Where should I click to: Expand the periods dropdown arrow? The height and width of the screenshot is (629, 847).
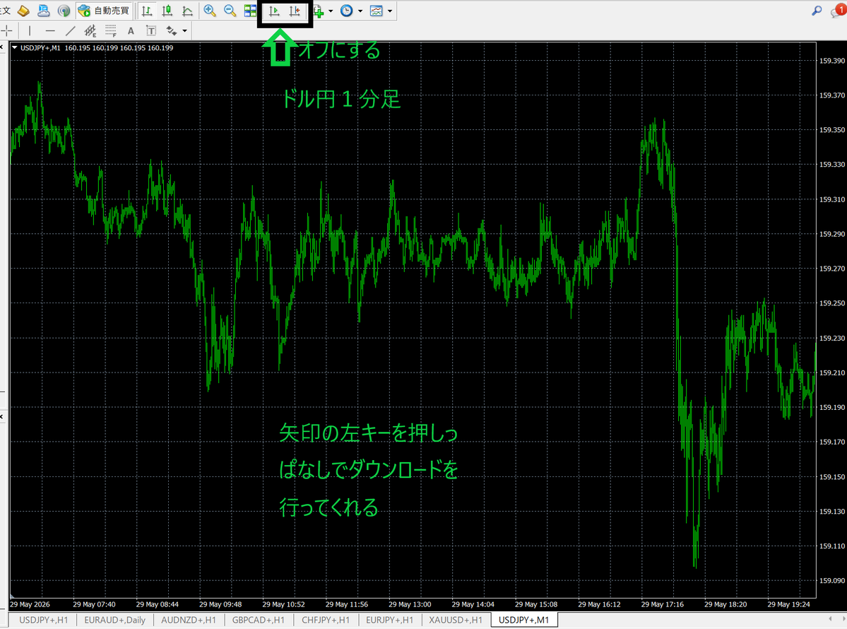[360, 11]
